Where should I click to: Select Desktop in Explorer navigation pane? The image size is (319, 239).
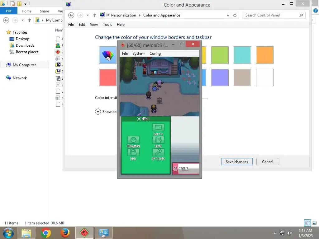click(22, 39)
